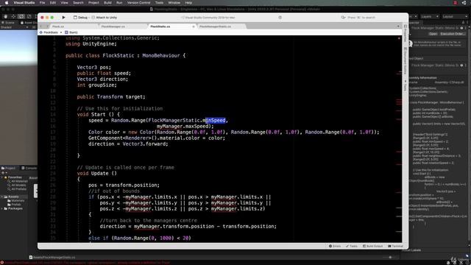
Task: Close the FlockStatic.cs tab
Action: 193,26
